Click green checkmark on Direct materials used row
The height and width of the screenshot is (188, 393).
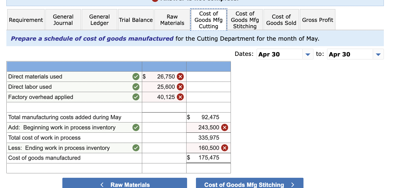click(136, 77)
